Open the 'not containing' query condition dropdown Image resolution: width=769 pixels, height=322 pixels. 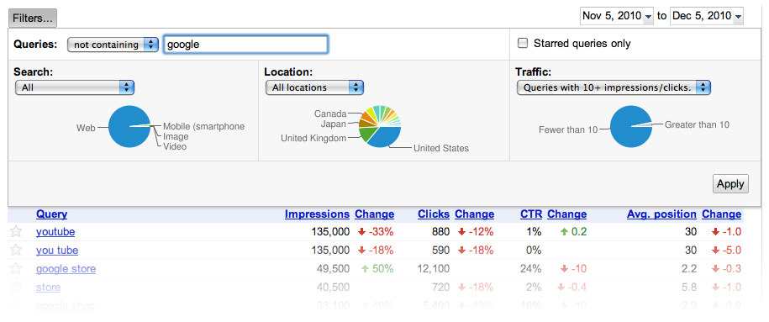click(x=113, y=45)
